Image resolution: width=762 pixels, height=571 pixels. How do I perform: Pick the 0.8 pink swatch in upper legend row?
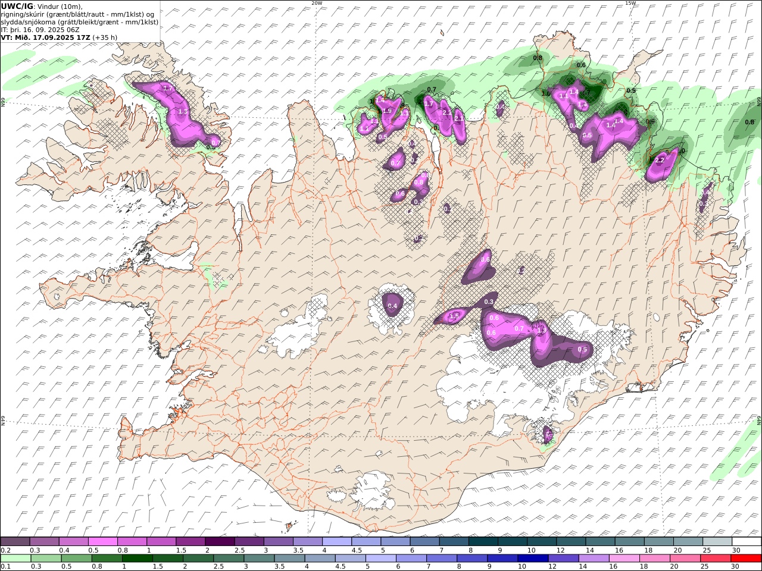tap(132, 542)
